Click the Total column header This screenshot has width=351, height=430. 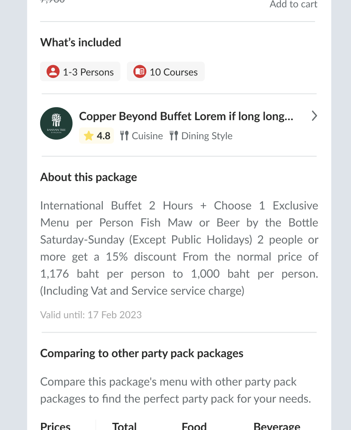(124, 425)
